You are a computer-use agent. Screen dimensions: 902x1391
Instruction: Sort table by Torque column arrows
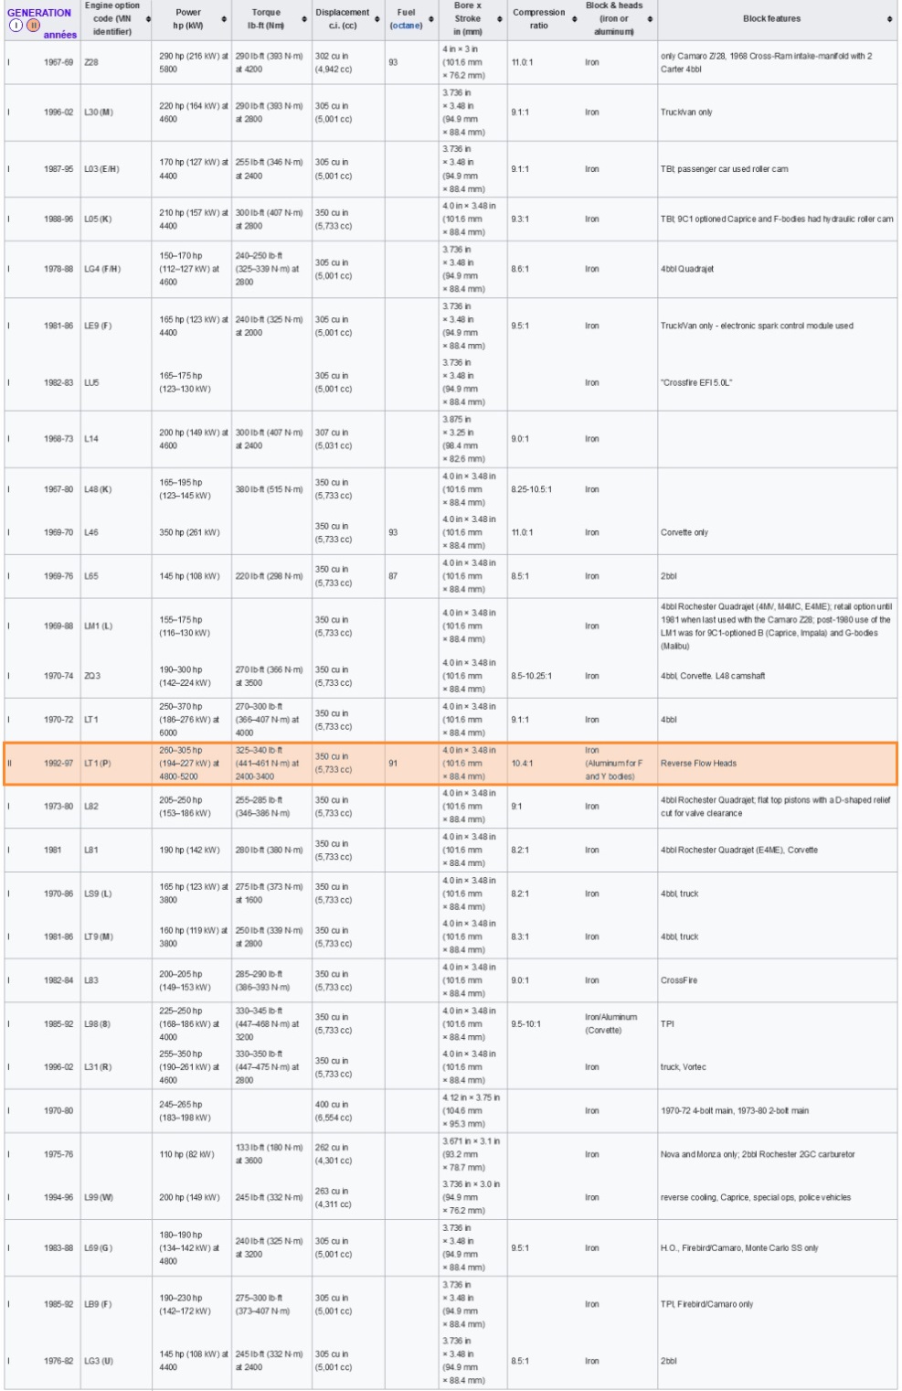305,19
